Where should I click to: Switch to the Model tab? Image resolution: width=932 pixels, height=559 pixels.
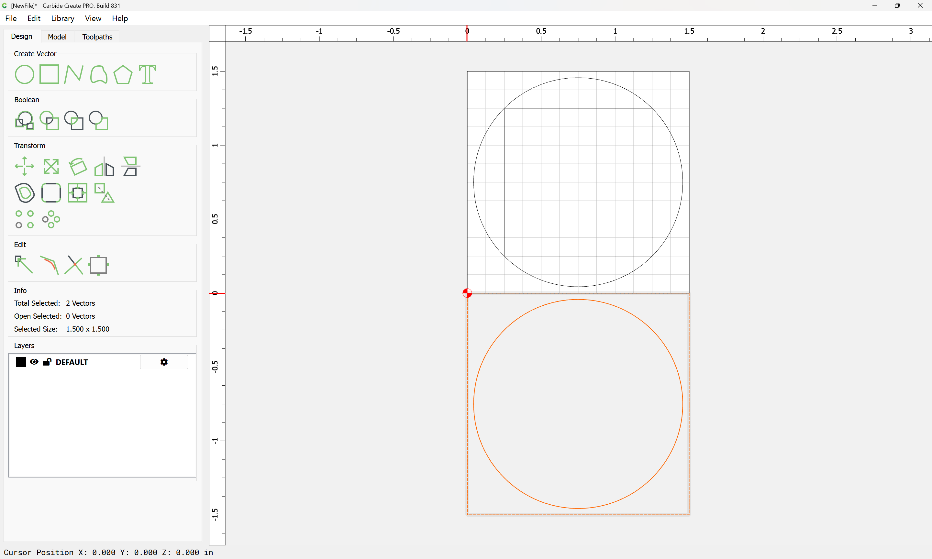[57, 37]
